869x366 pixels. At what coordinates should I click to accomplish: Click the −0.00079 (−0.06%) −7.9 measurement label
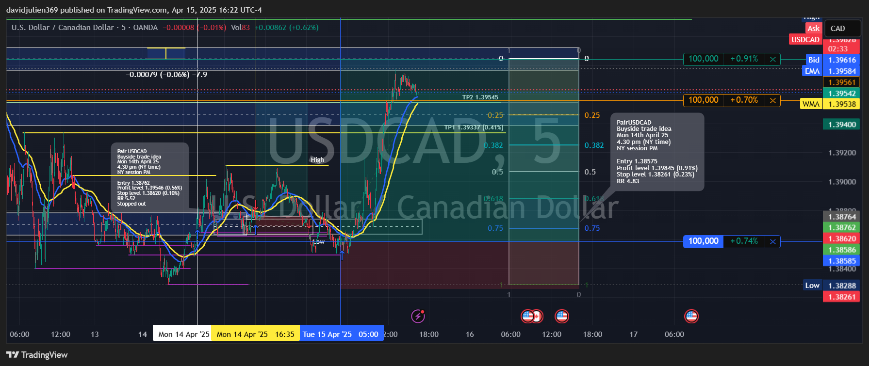point(166,75)
